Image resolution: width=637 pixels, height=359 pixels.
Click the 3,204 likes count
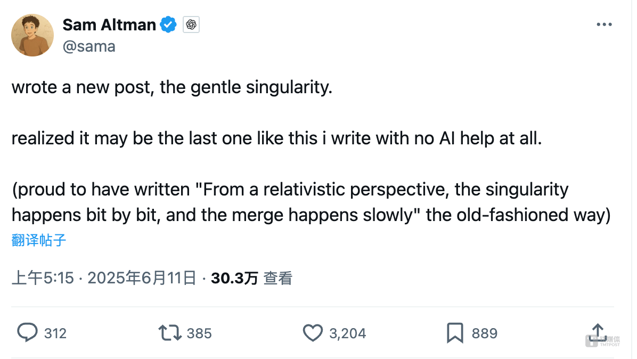tap(348, 333)
